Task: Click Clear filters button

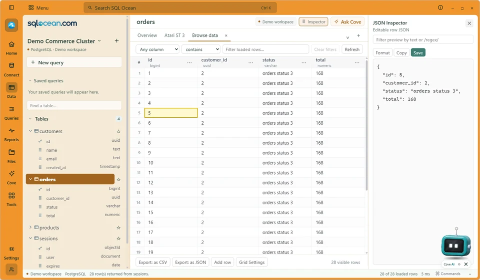Action: (x=325, y=49)
